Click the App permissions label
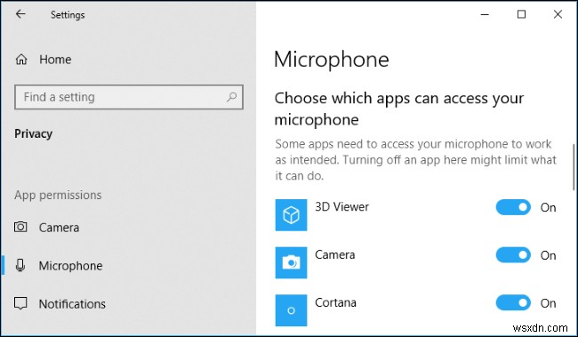Viewport: 578px width, 337px height. 58,195
